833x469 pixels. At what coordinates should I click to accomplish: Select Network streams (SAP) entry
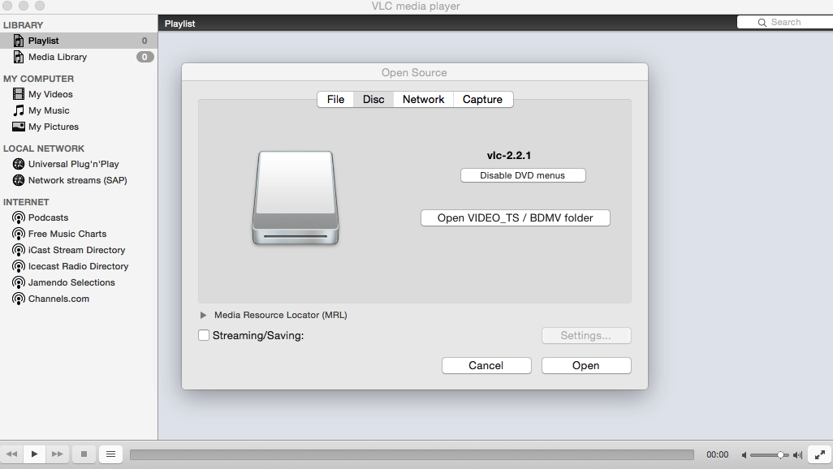click(79, 180)
